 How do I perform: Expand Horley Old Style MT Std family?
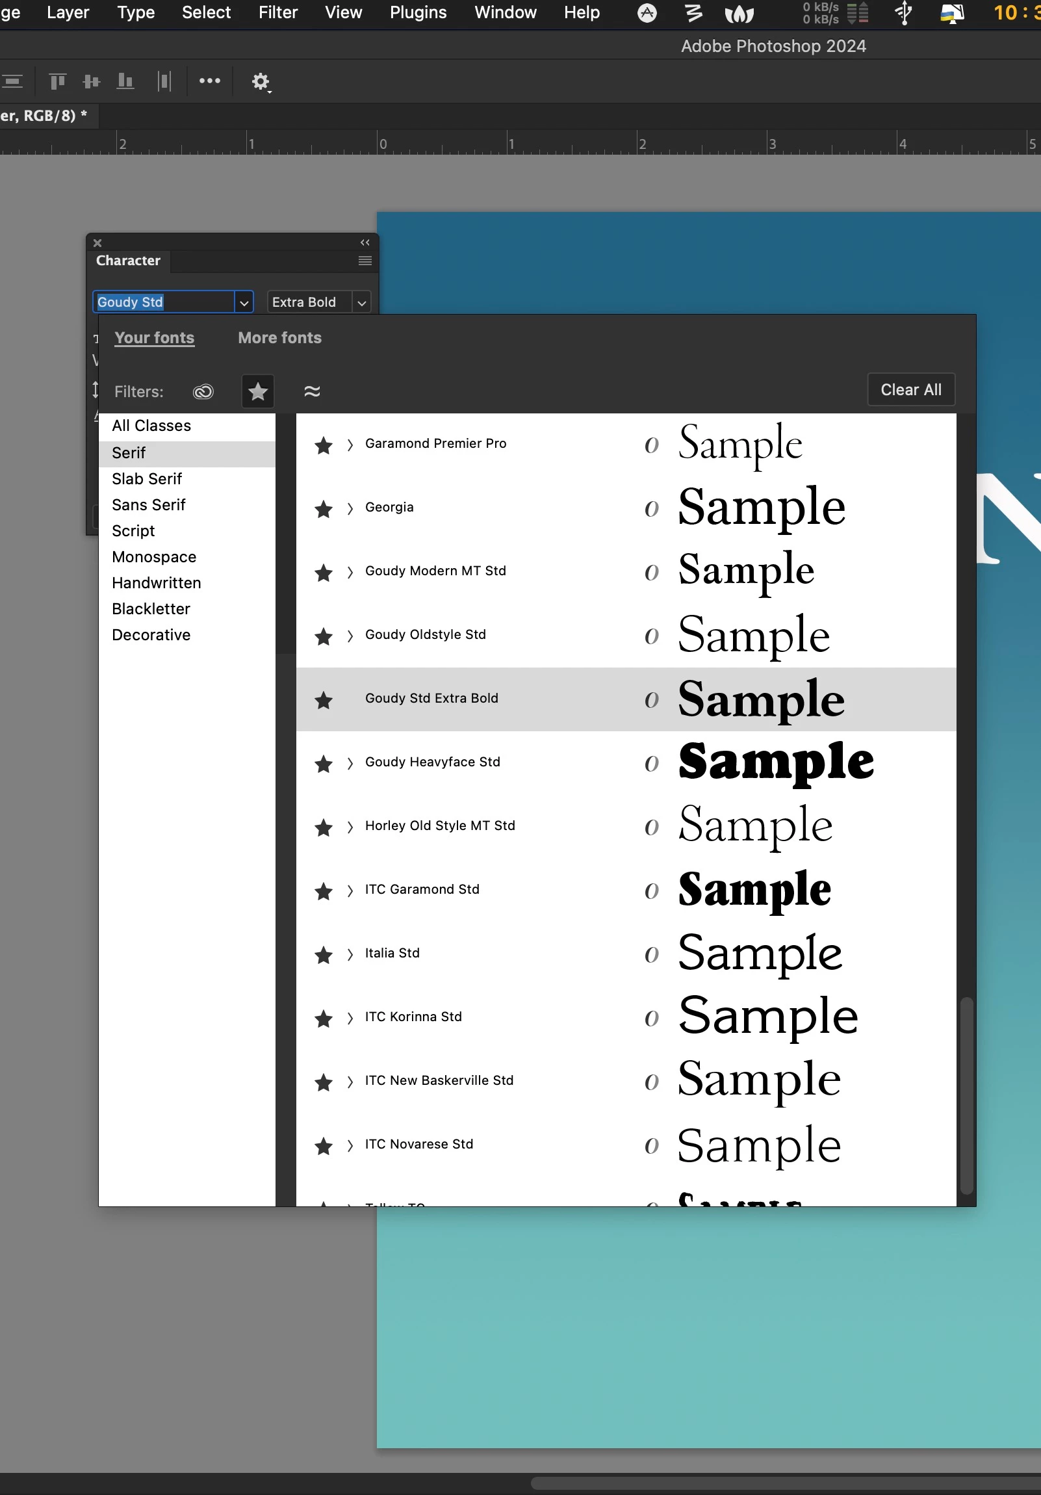point(350,827)
